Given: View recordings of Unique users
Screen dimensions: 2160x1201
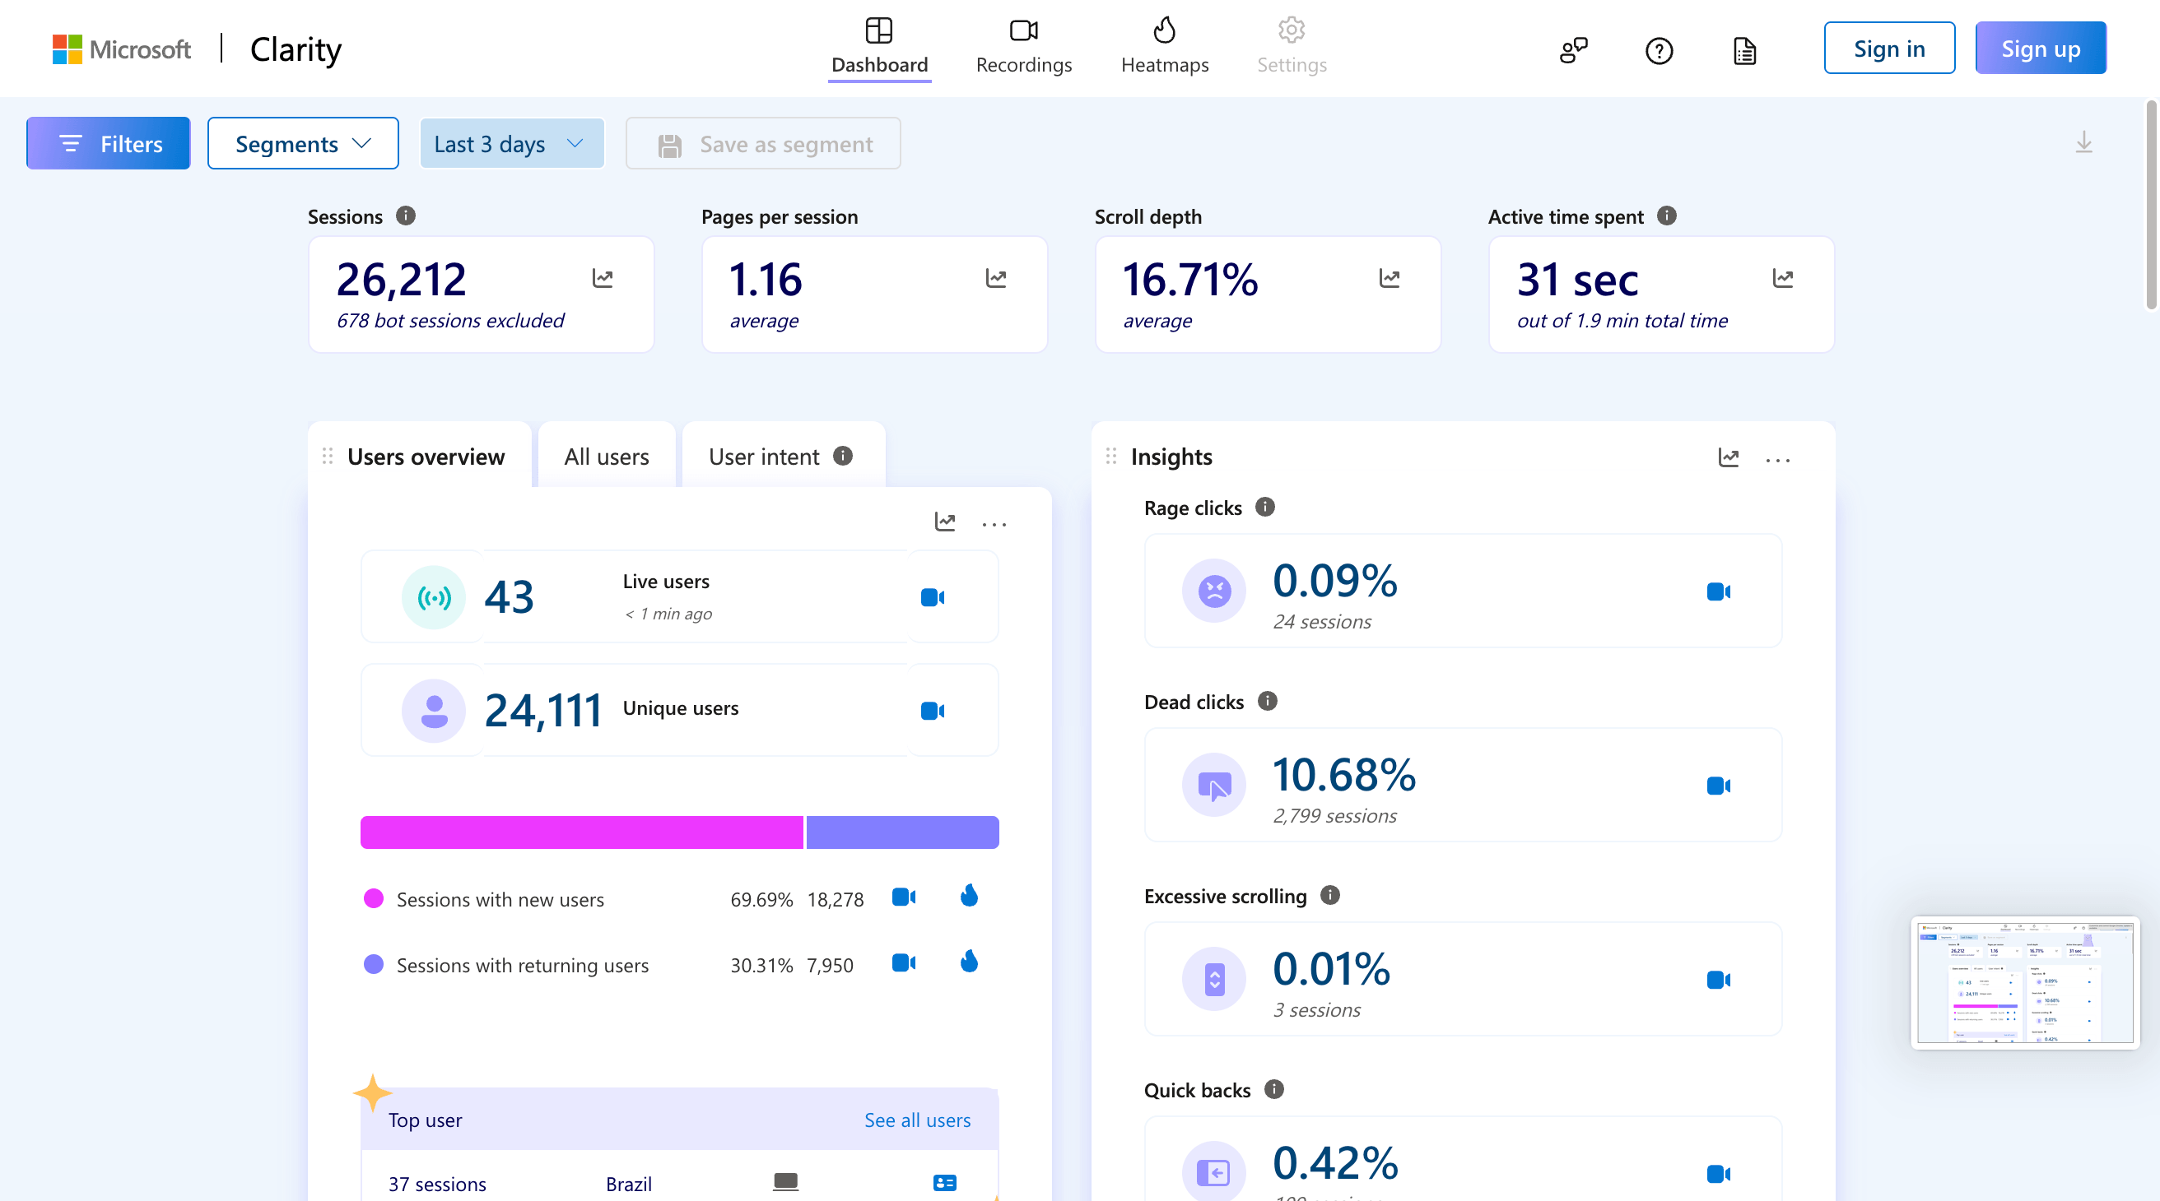Looking at the screenshot, I should (x=933, y=711).
